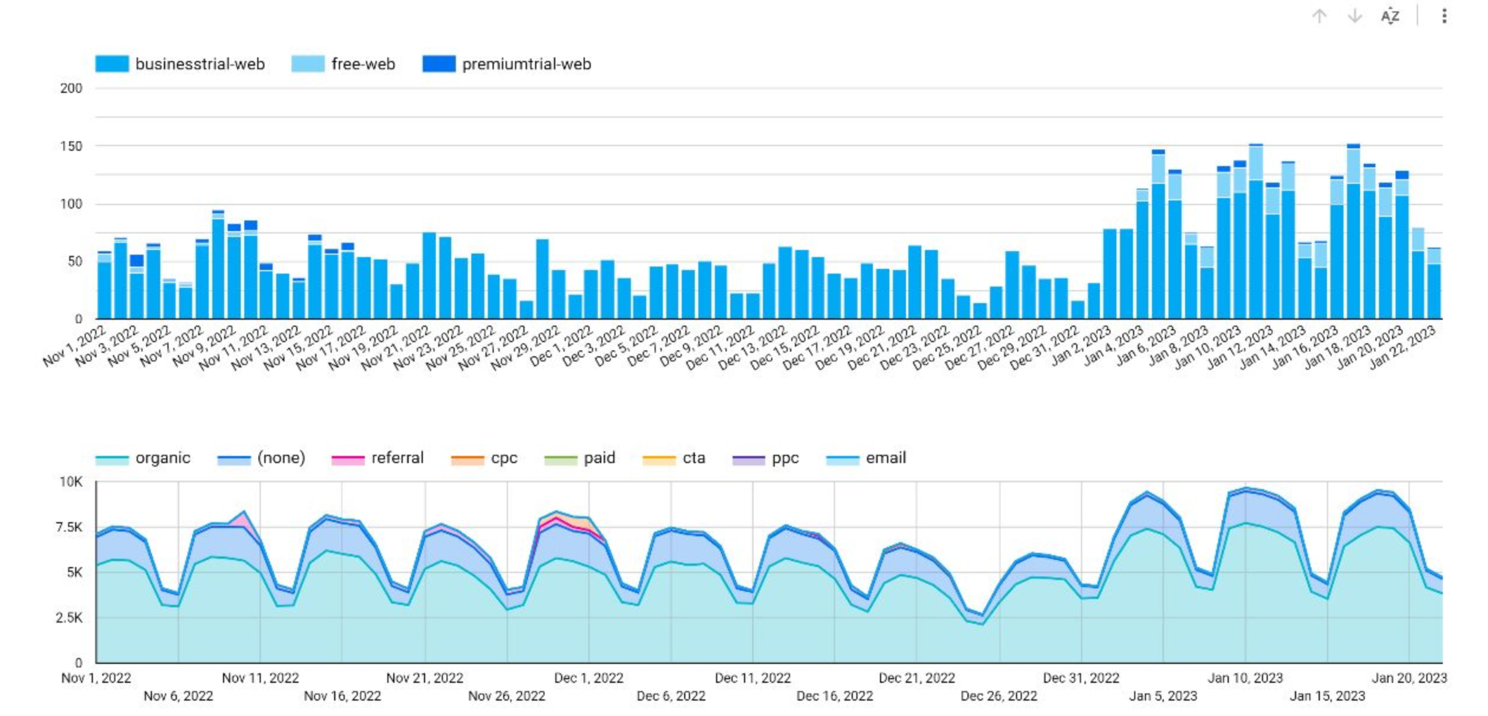Click the paid legend entry
Image resolution: width=1488 pixels, height=716 pixels.
pos(580,458)
